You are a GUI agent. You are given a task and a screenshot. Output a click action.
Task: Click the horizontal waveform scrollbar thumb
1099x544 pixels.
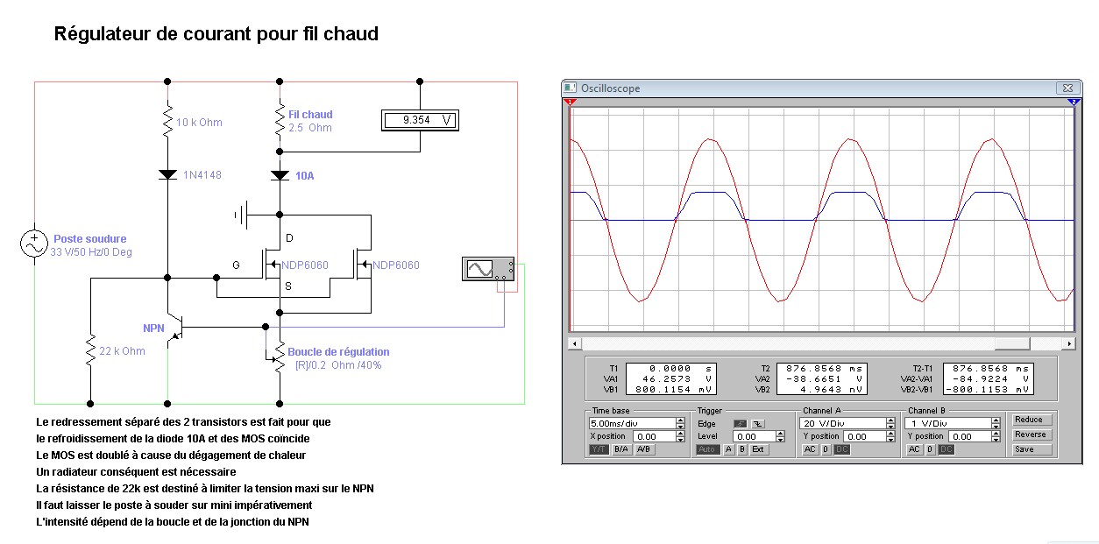coord(1012,343)
